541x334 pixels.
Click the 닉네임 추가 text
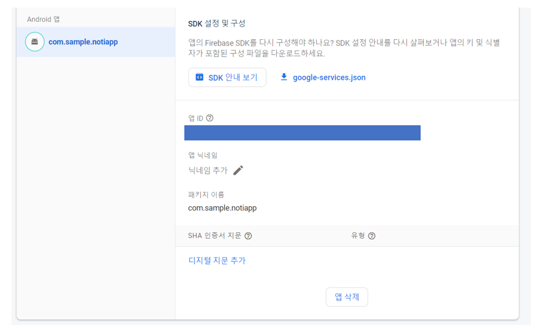point(208,170)
